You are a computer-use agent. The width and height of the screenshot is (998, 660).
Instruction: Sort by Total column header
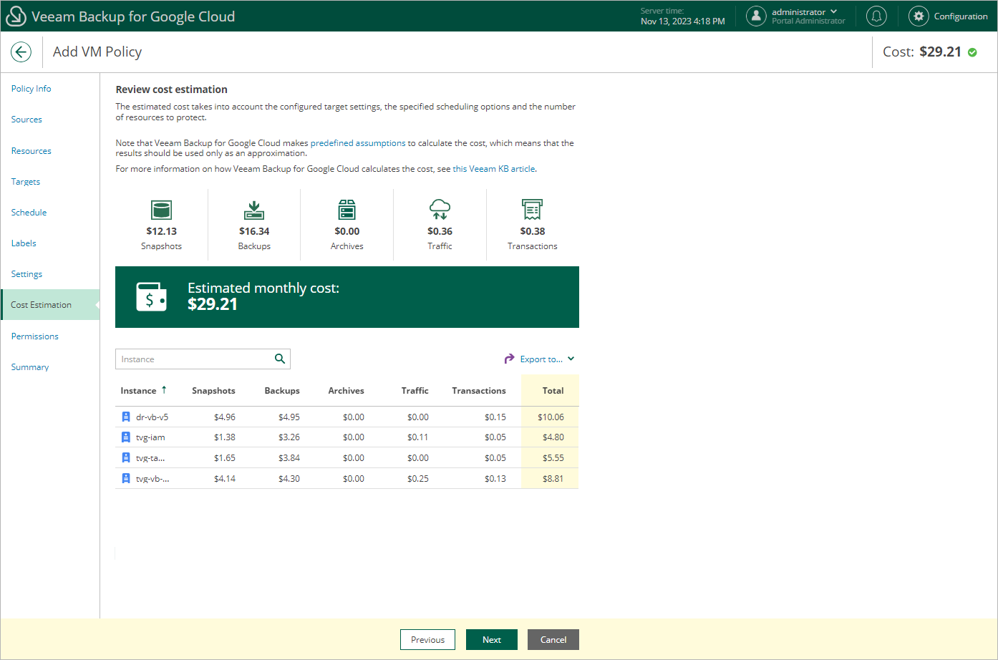coord(553,391)
